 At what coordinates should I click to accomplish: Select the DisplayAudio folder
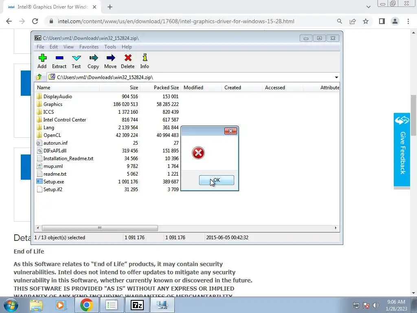[58, 96]
